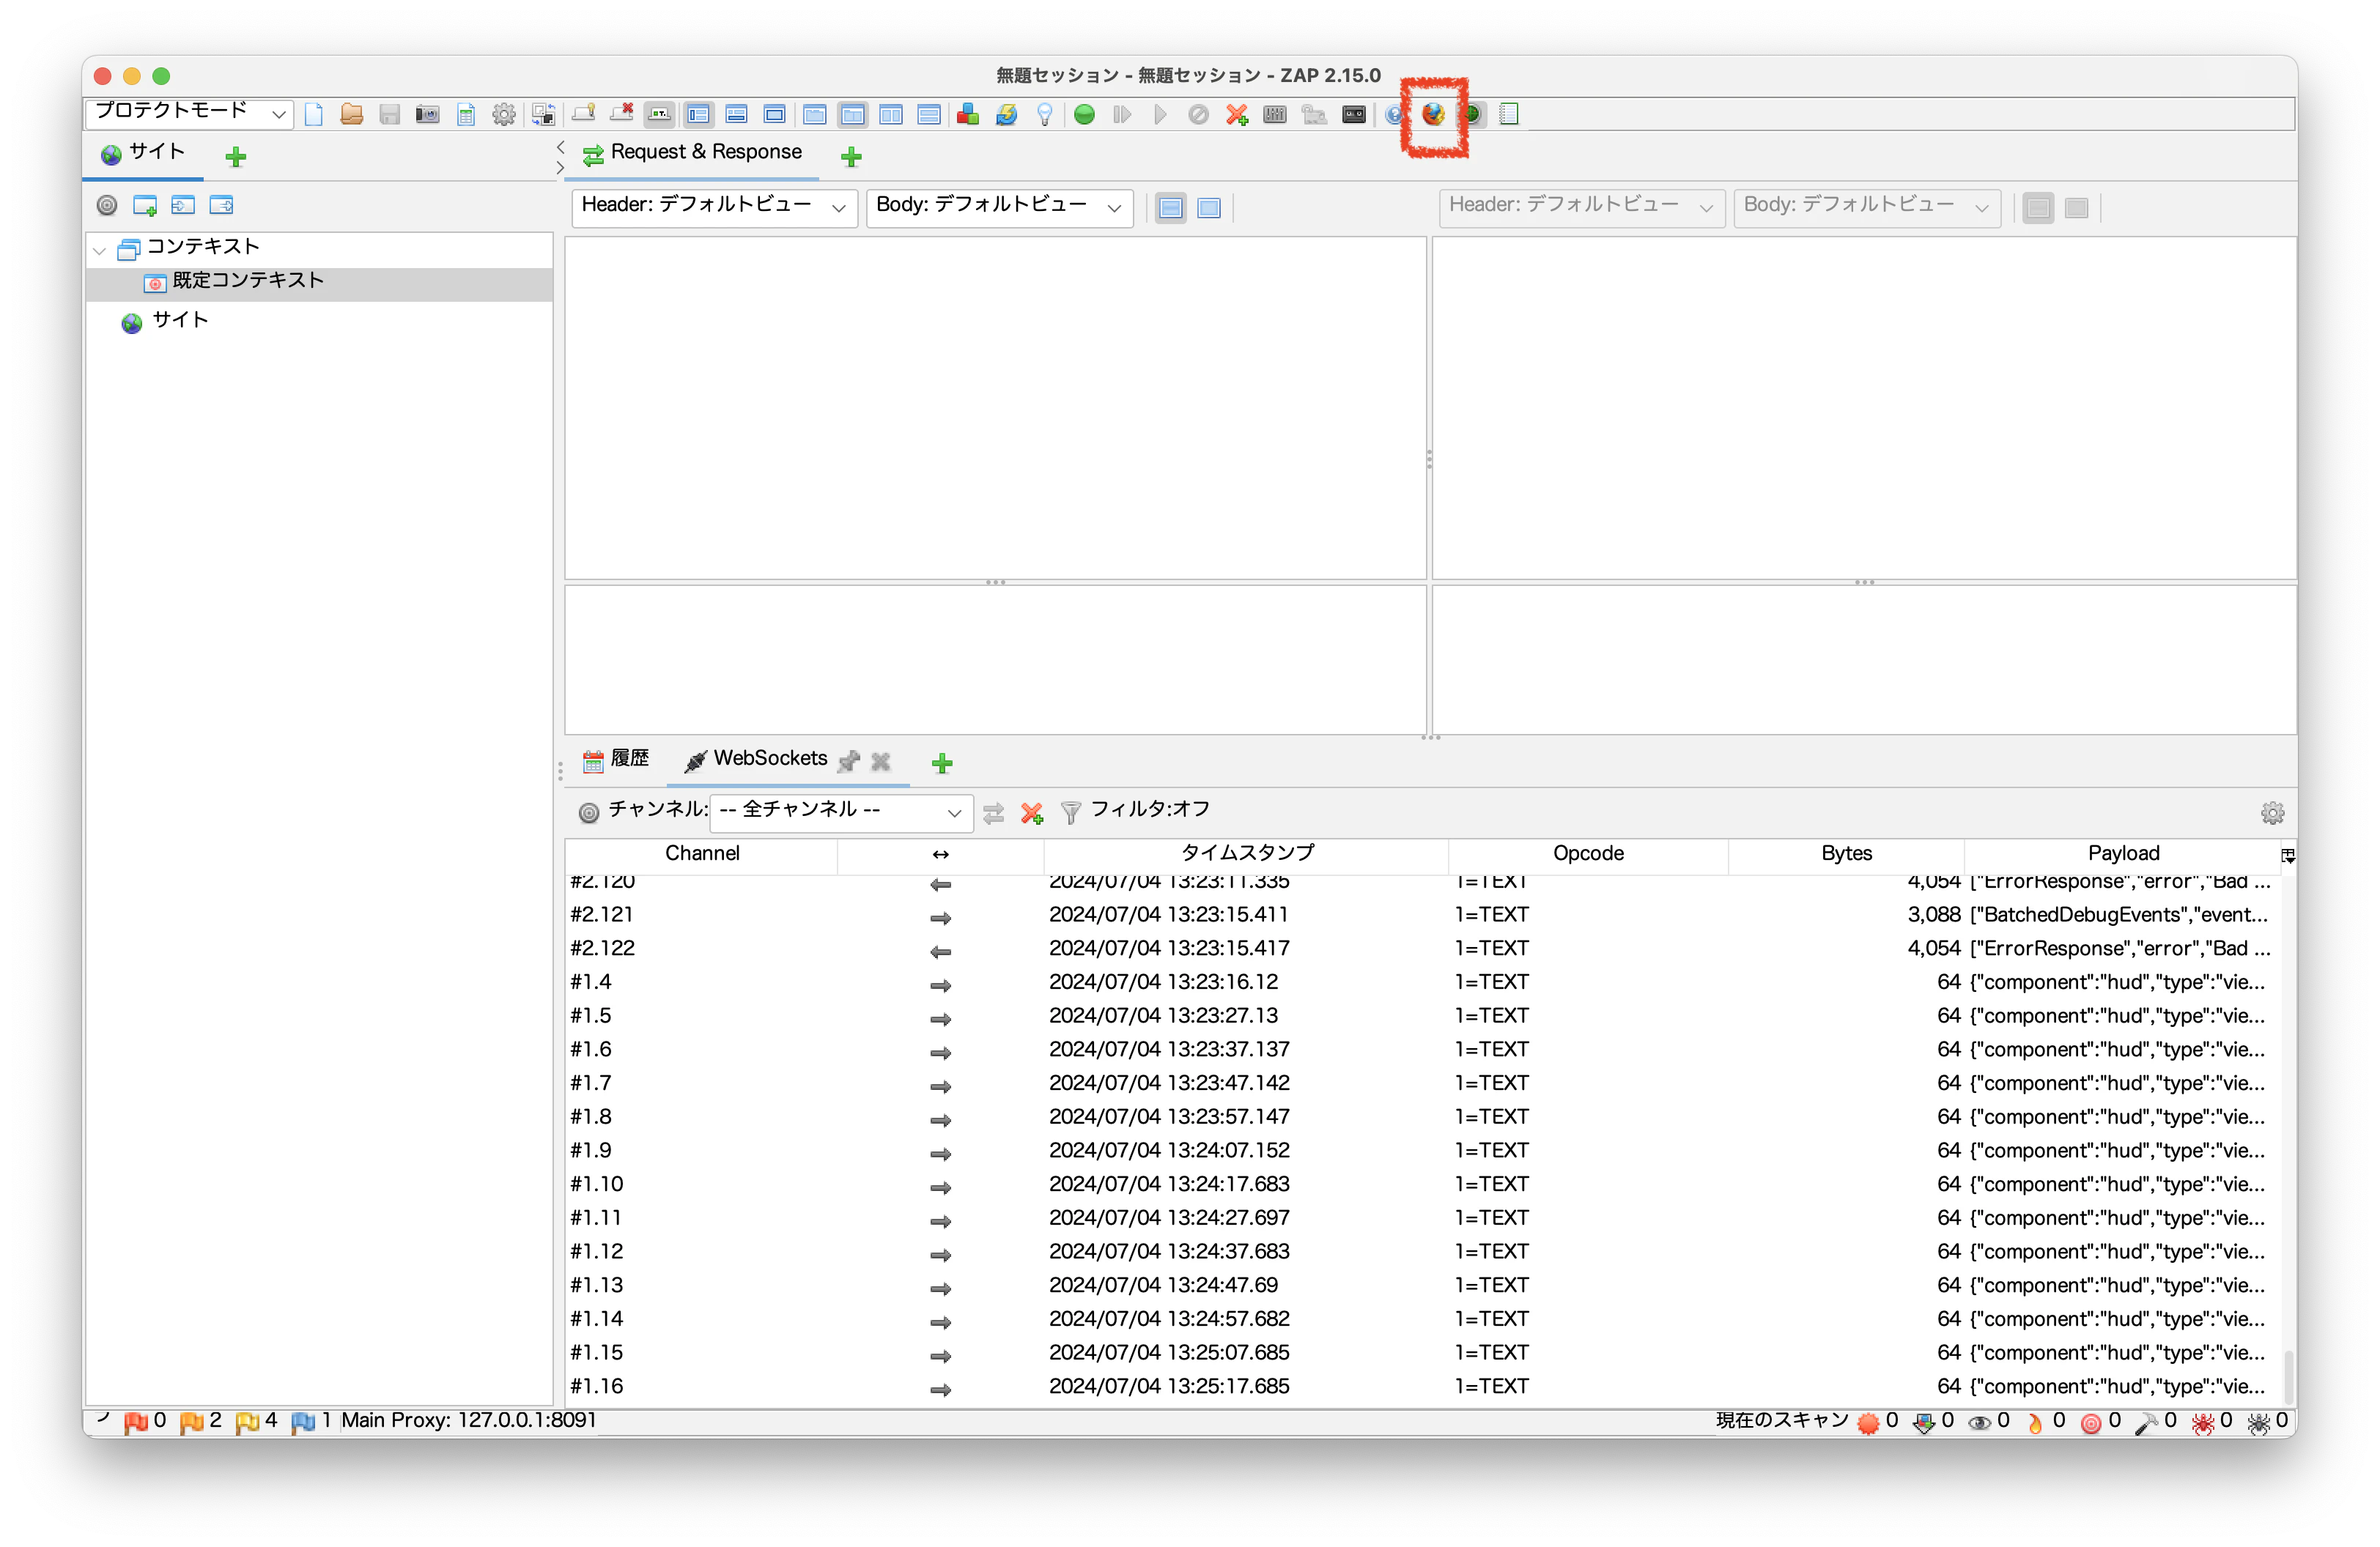
Task: Click the lightbulb icon in toolbar
Action: click(x=1045, y=115)
